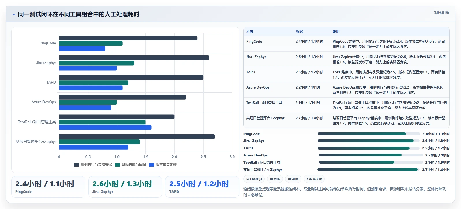Click the Azure DevOps green bar in the chart
This screenshot has width=461, height=209.
point(88,102)
